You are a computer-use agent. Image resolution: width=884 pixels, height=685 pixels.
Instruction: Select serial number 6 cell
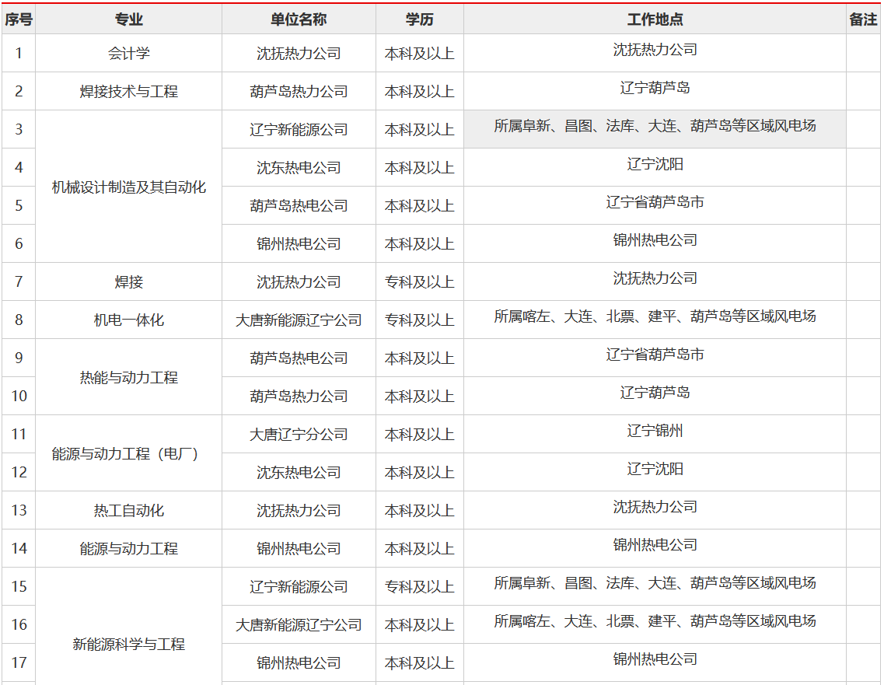pos(19,244)
